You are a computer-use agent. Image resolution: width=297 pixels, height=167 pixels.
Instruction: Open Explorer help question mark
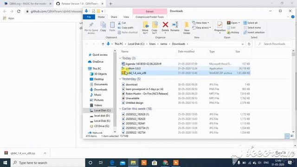[x=293, y=17]
